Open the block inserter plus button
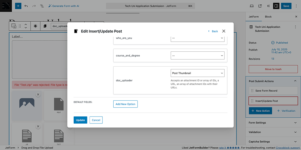The image size is (301, 150). (18, 6)
